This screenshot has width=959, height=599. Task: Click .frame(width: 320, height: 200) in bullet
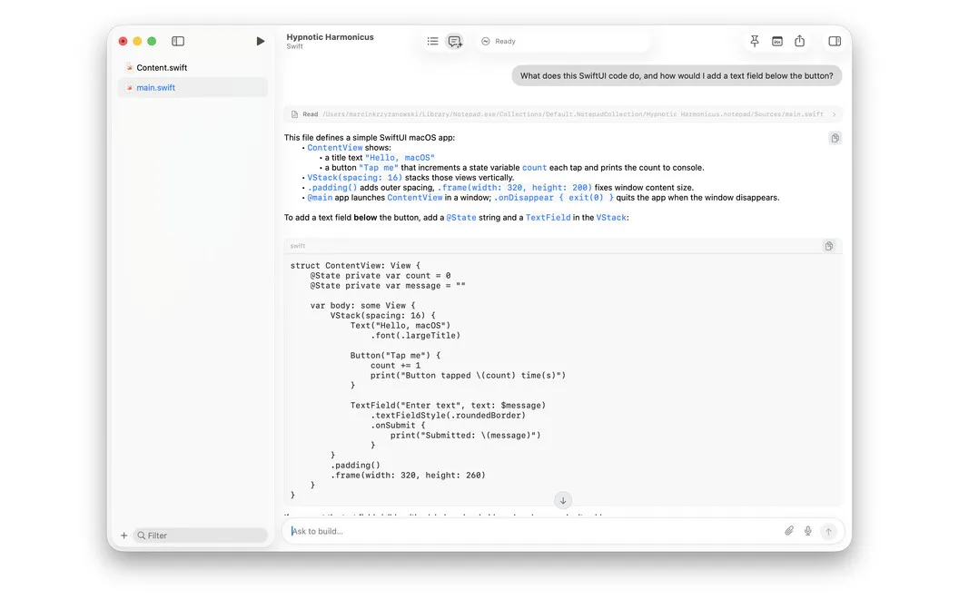coord(514,188)
